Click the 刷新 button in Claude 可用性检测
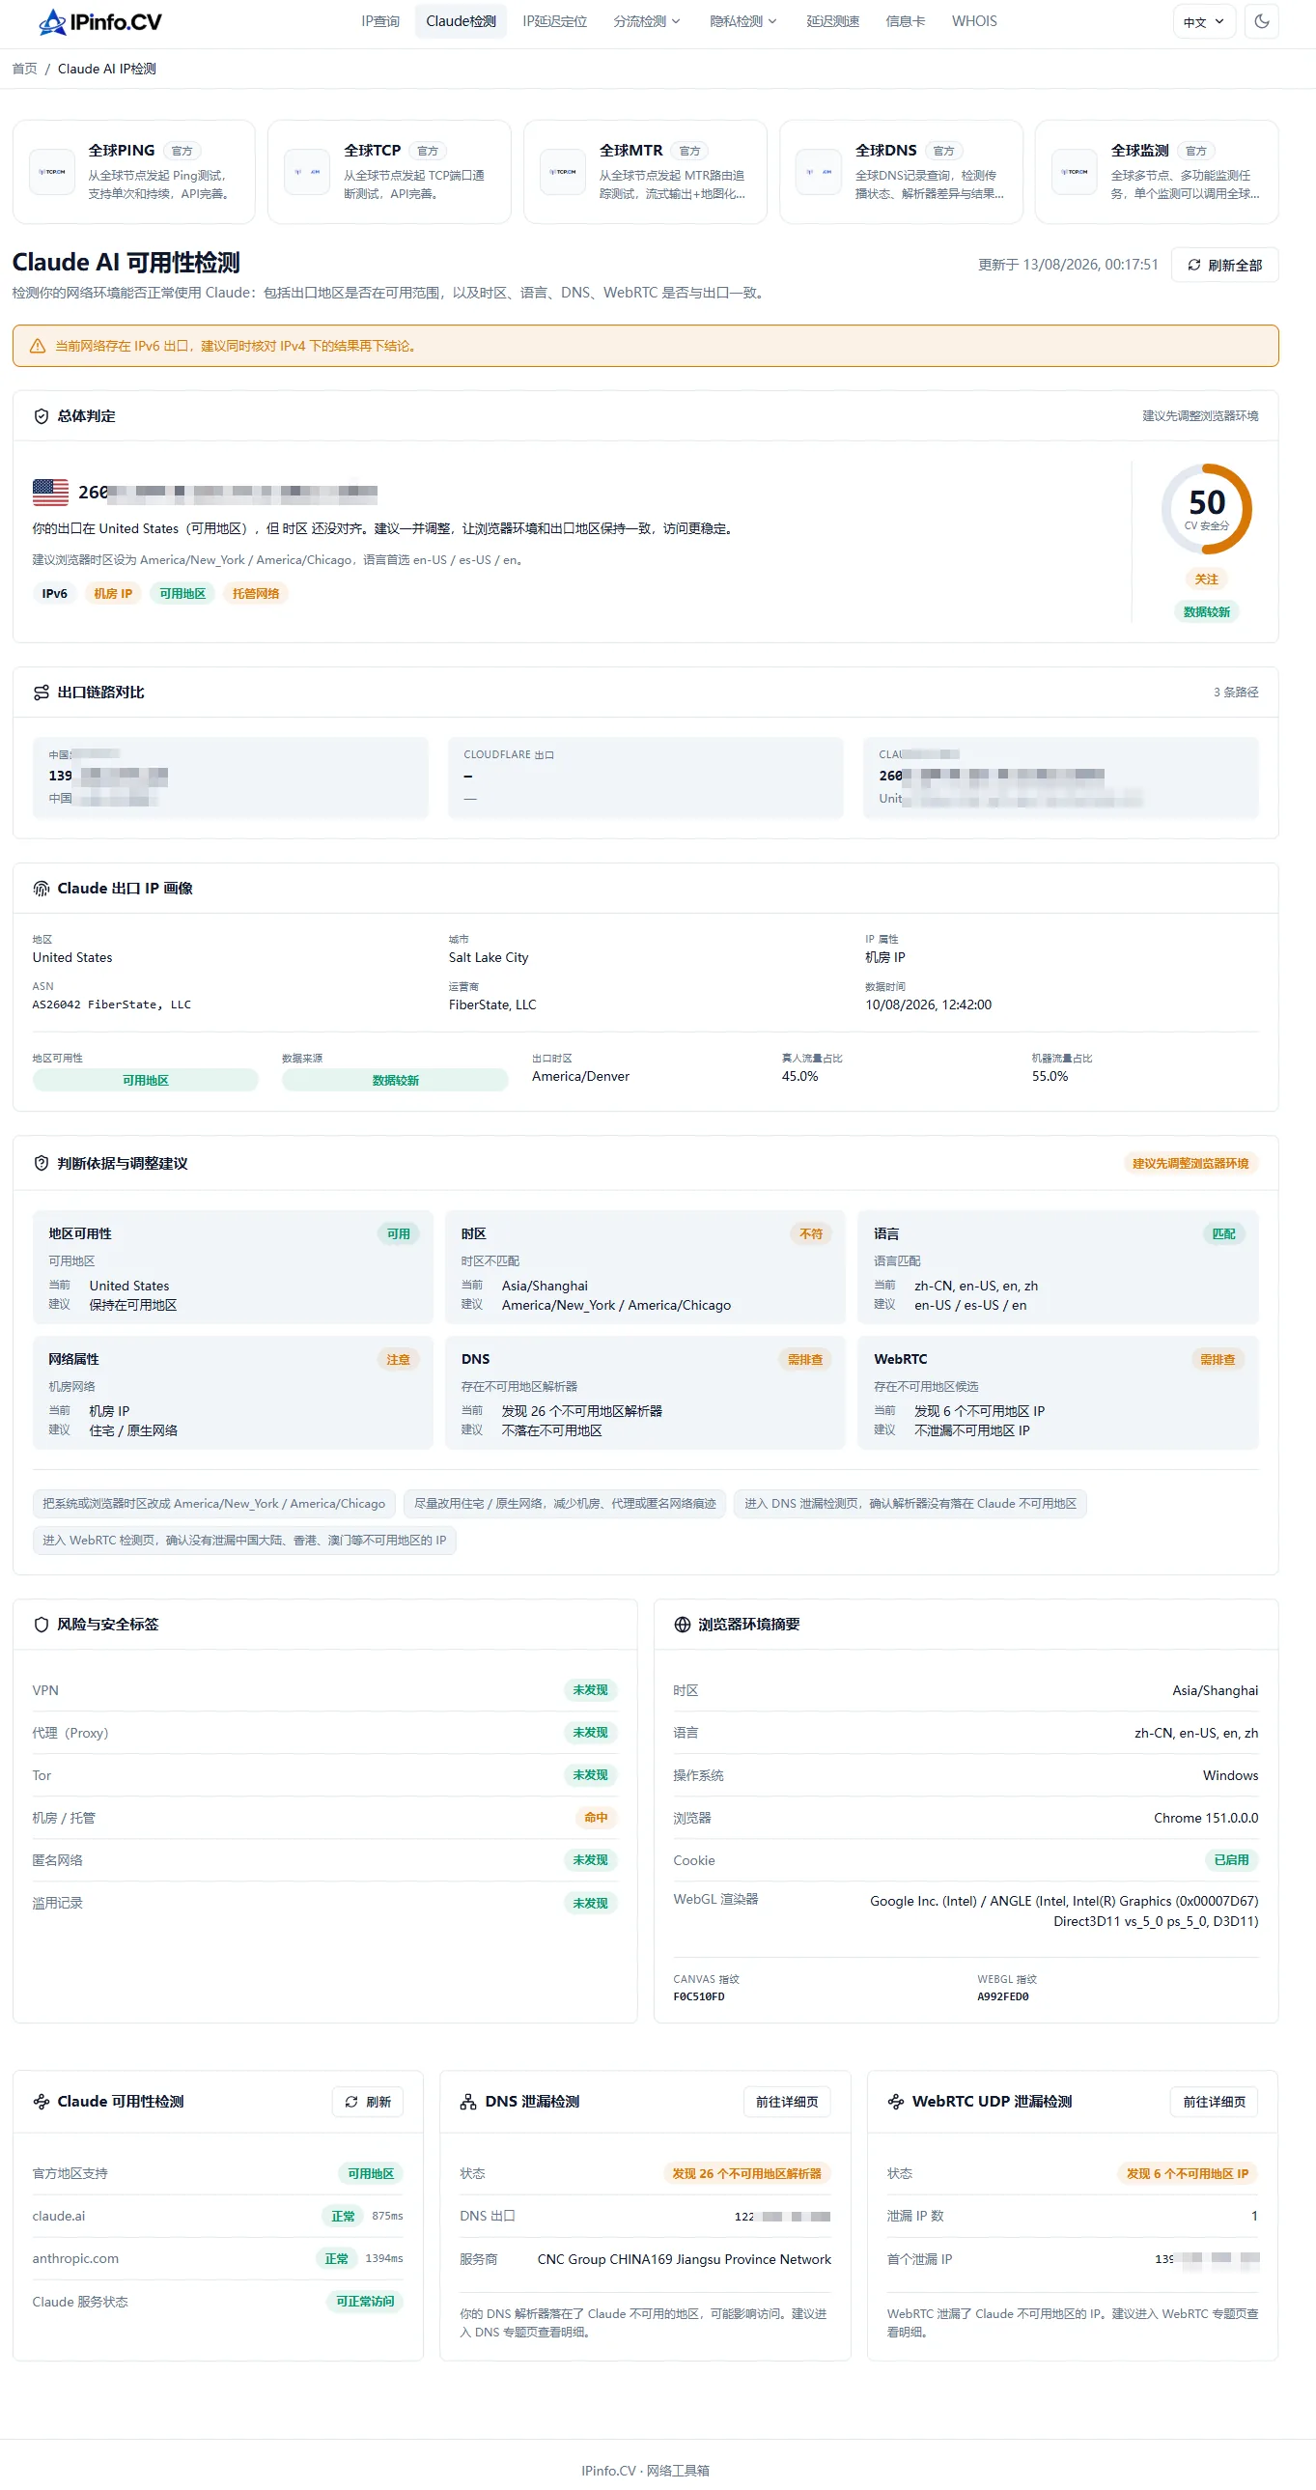 368,2102
